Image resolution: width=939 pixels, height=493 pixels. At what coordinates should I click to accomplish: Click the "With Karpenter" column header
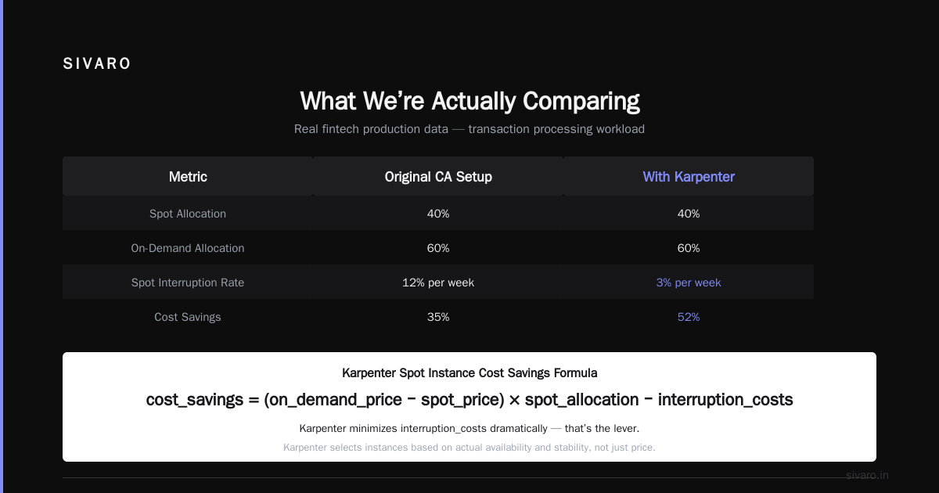[689, 177]
